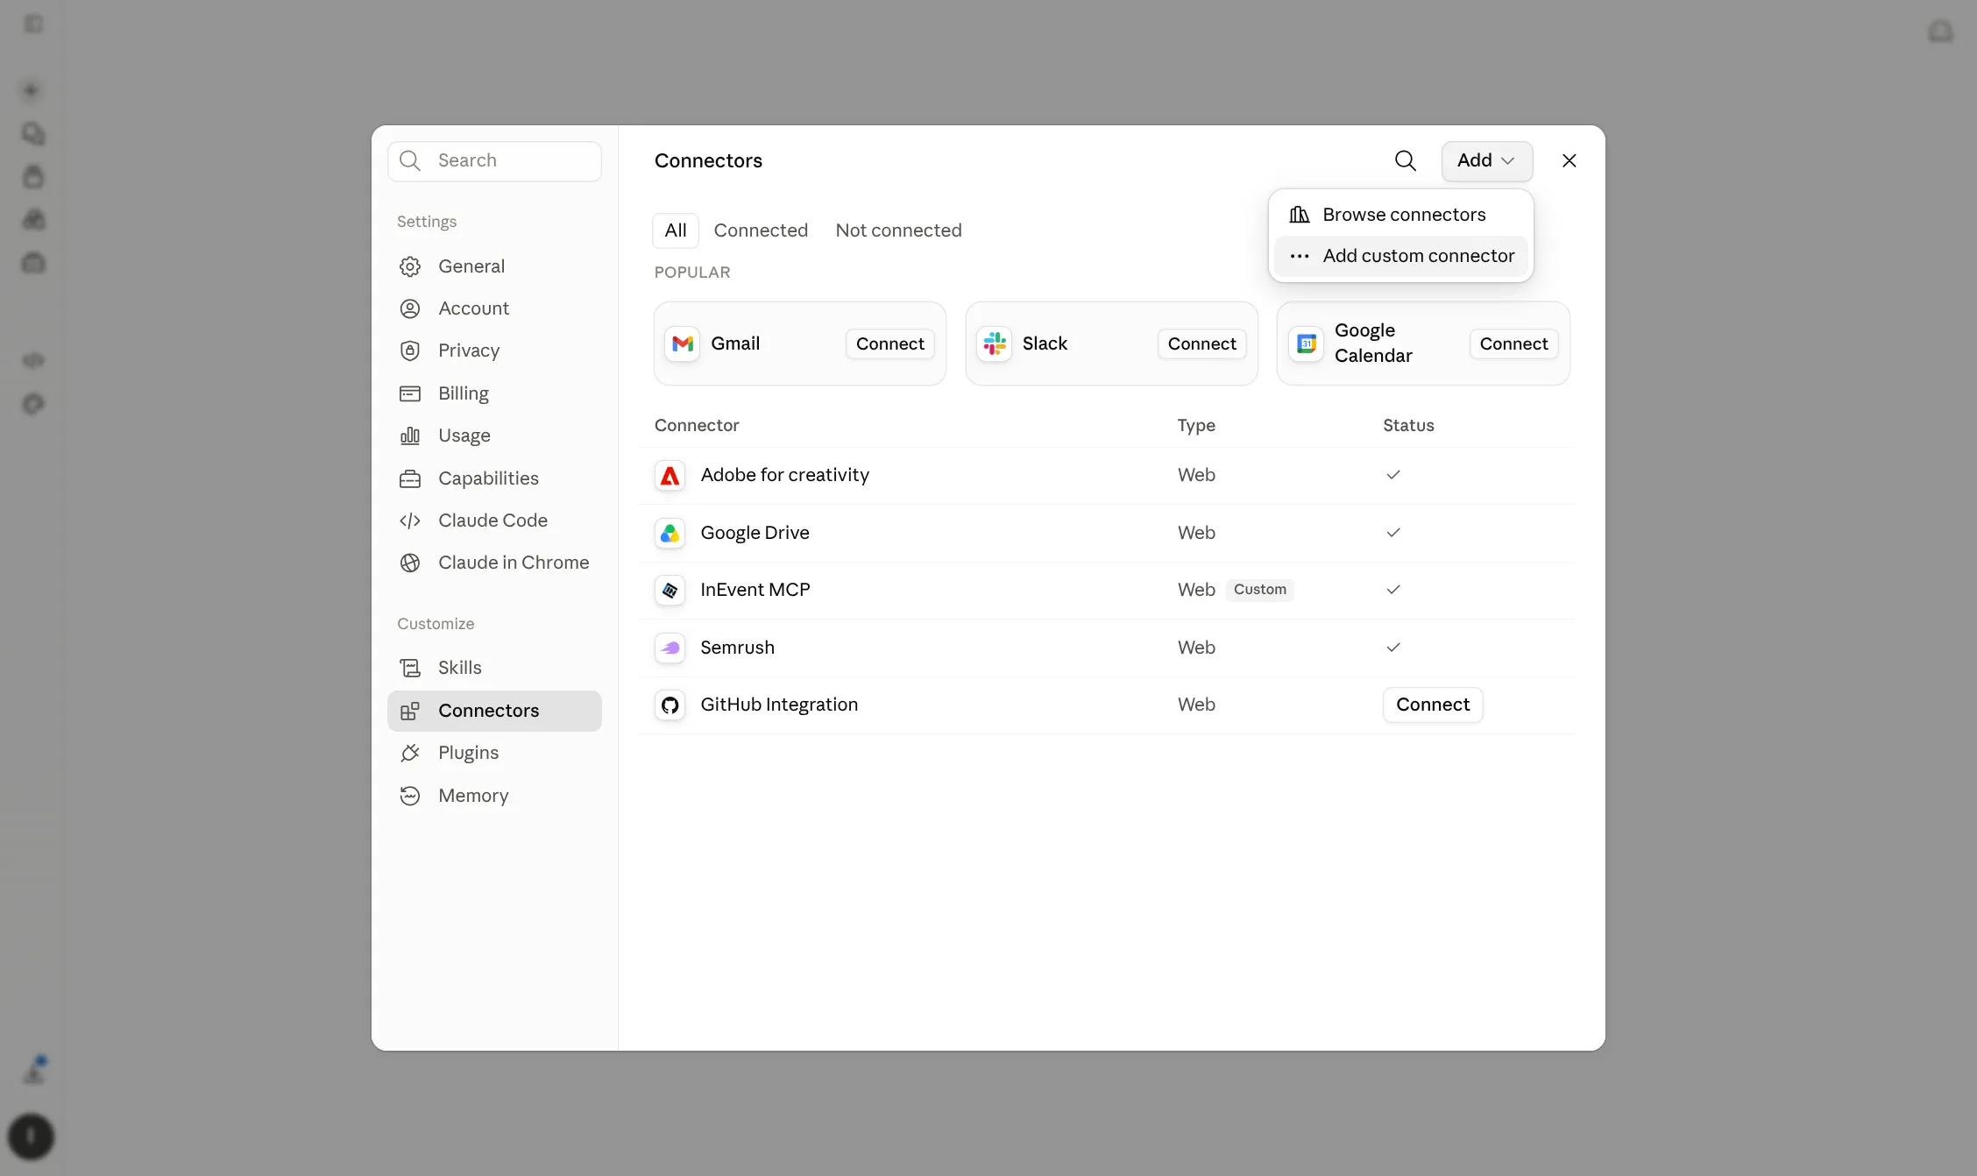Open Privacy settings

tap(494, 351)
